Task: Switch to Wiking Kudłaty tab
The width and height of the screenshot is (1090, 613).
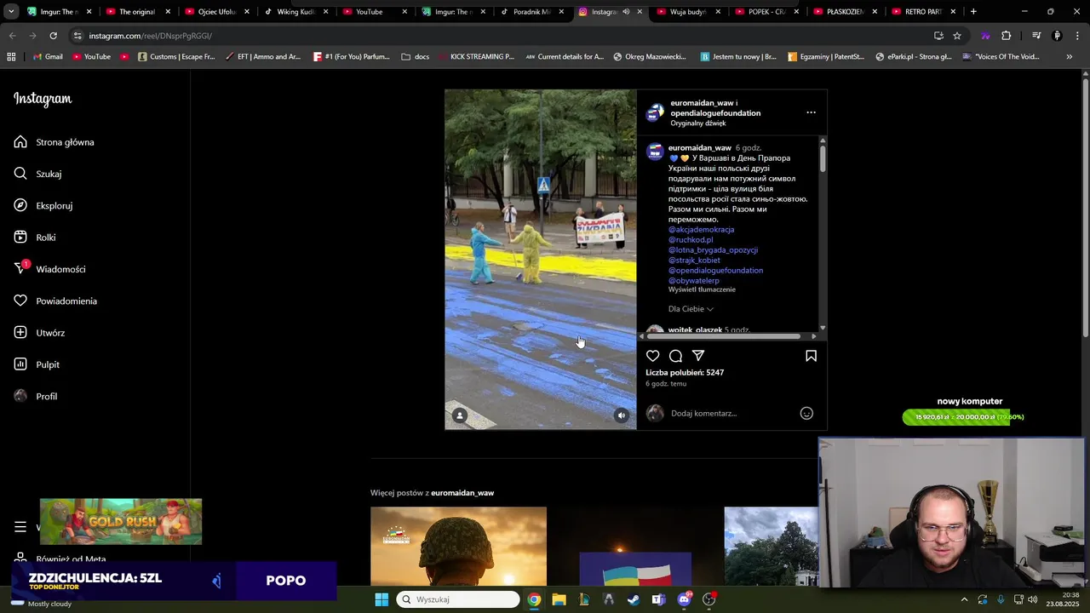Action: [x=295, y=12]
